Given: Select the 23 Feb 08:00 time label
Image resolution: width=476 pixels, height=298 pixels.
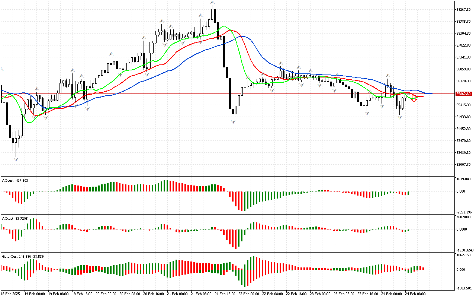Looking at the screenshot, I should (x=344, y=294).
